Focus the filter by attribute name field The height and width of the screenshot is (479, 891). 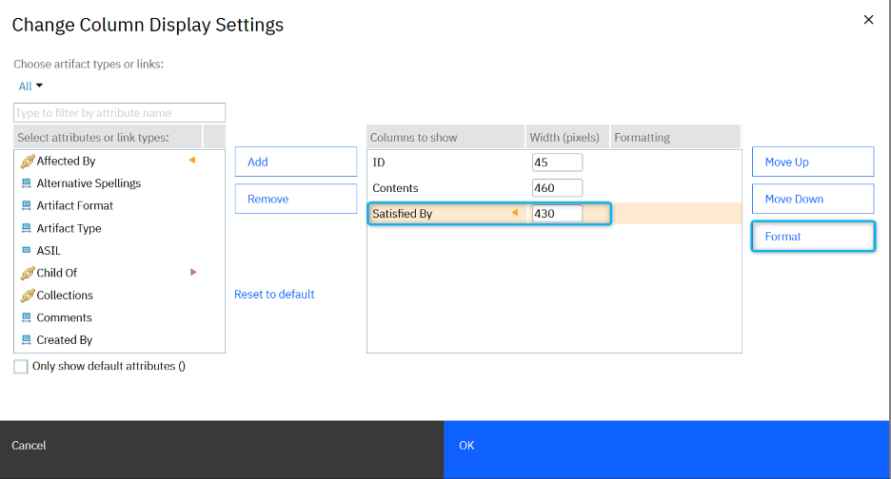point(119,112)
